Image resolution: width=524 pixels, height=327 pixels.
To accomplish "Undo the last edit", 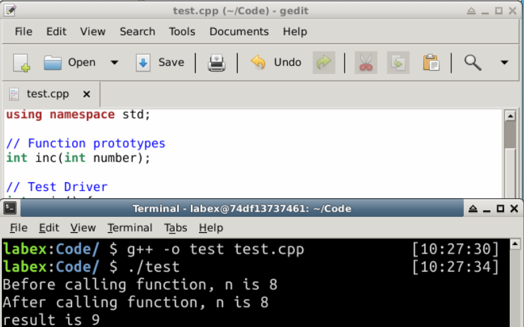I will [276, 63].
